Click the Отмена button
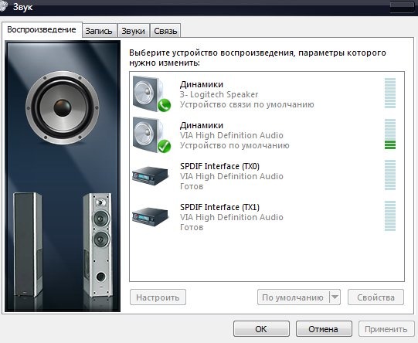This screenshot has height=343, width=418. (x=324, y=329)
